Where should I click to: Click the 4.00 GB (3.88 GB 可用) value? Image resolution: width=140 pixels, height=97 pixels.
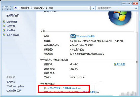[x=81, y=45]
